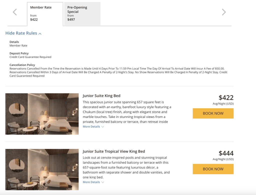This screenshot has width=256, height=195.
Task: Open the Junior Suite Tropical View room photo
Action: [42, 169]
